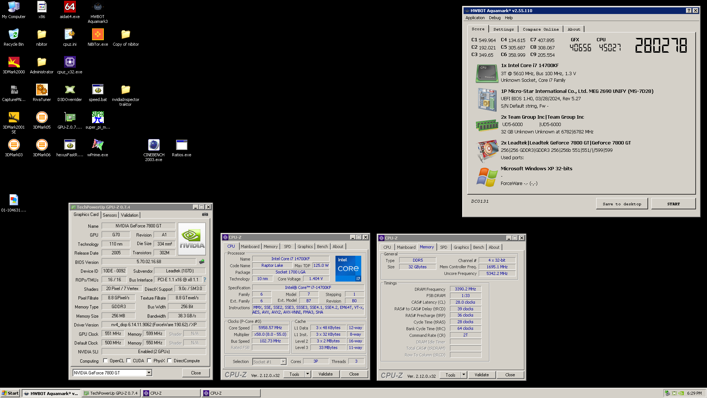This screenshot has width=707, height=398.
Task: Click GPU-Z screenshot camera icon
Action: 205,214
